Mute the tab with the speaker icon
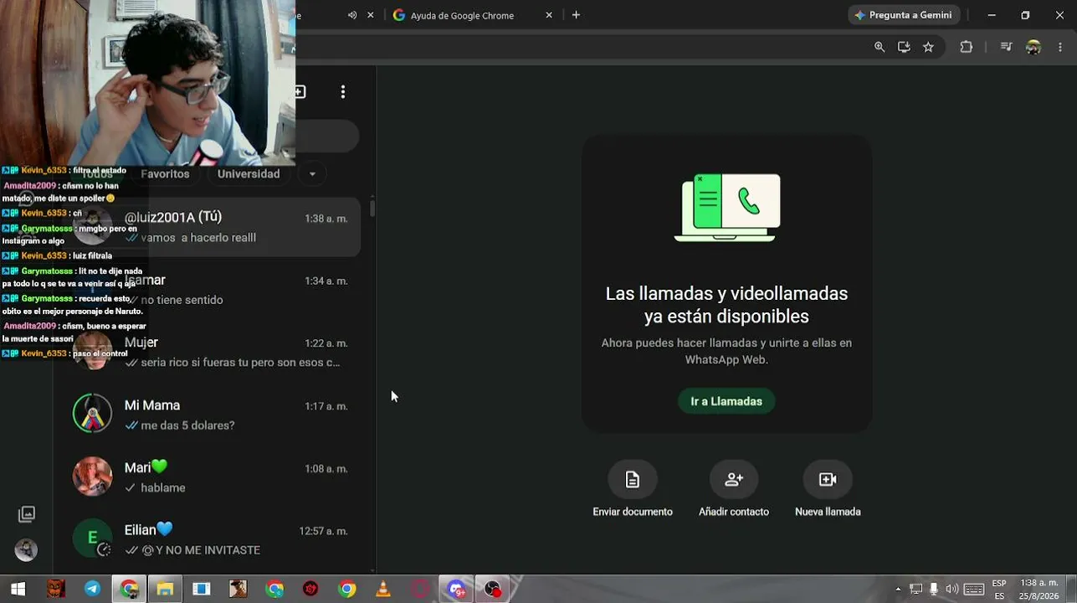Screen dimensions: 1077x603 352,15
